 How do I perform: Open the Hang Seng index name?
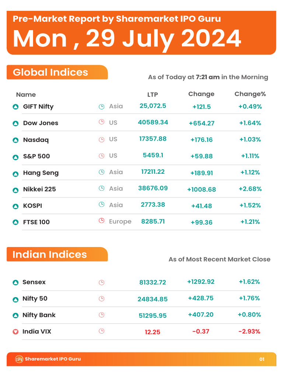click(x=41, y=173)
